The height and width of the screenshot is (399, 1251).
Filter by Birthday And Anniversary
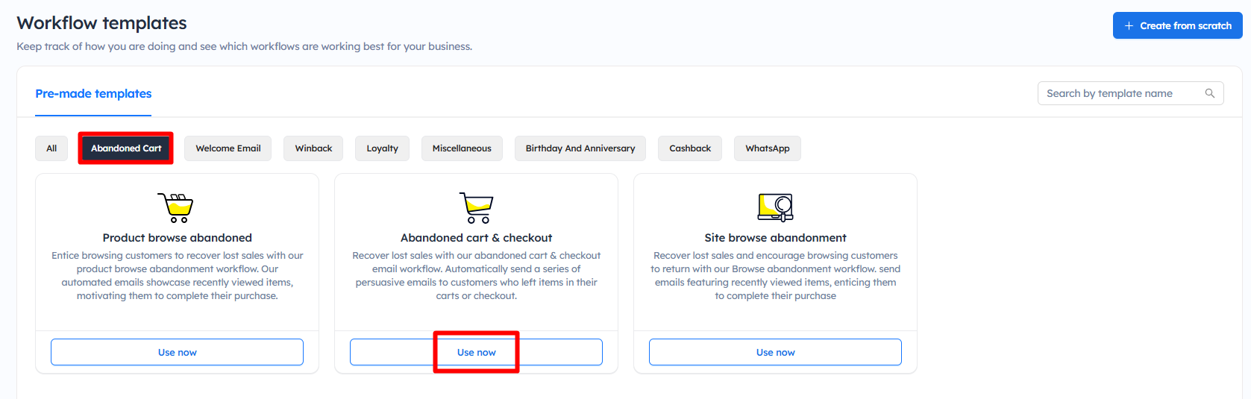point(580,148)
